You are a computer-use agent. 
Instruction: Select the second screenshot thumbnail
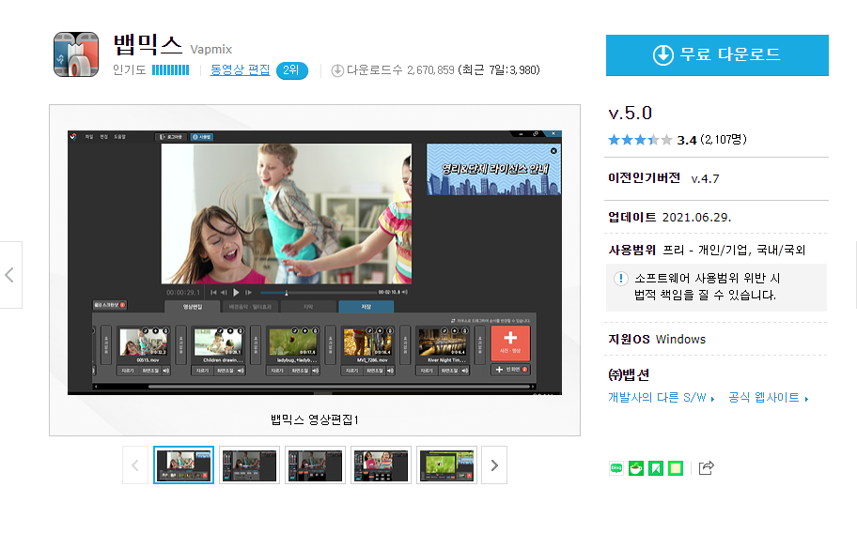tap(249, 465)
